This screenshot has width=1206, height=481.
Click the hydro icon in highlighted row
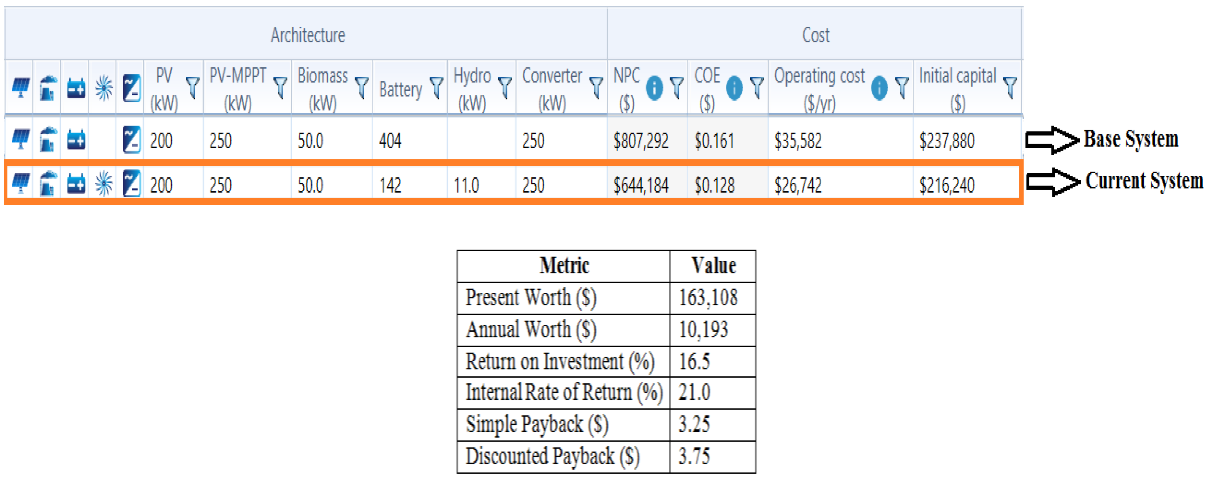(x=104, y=183)
